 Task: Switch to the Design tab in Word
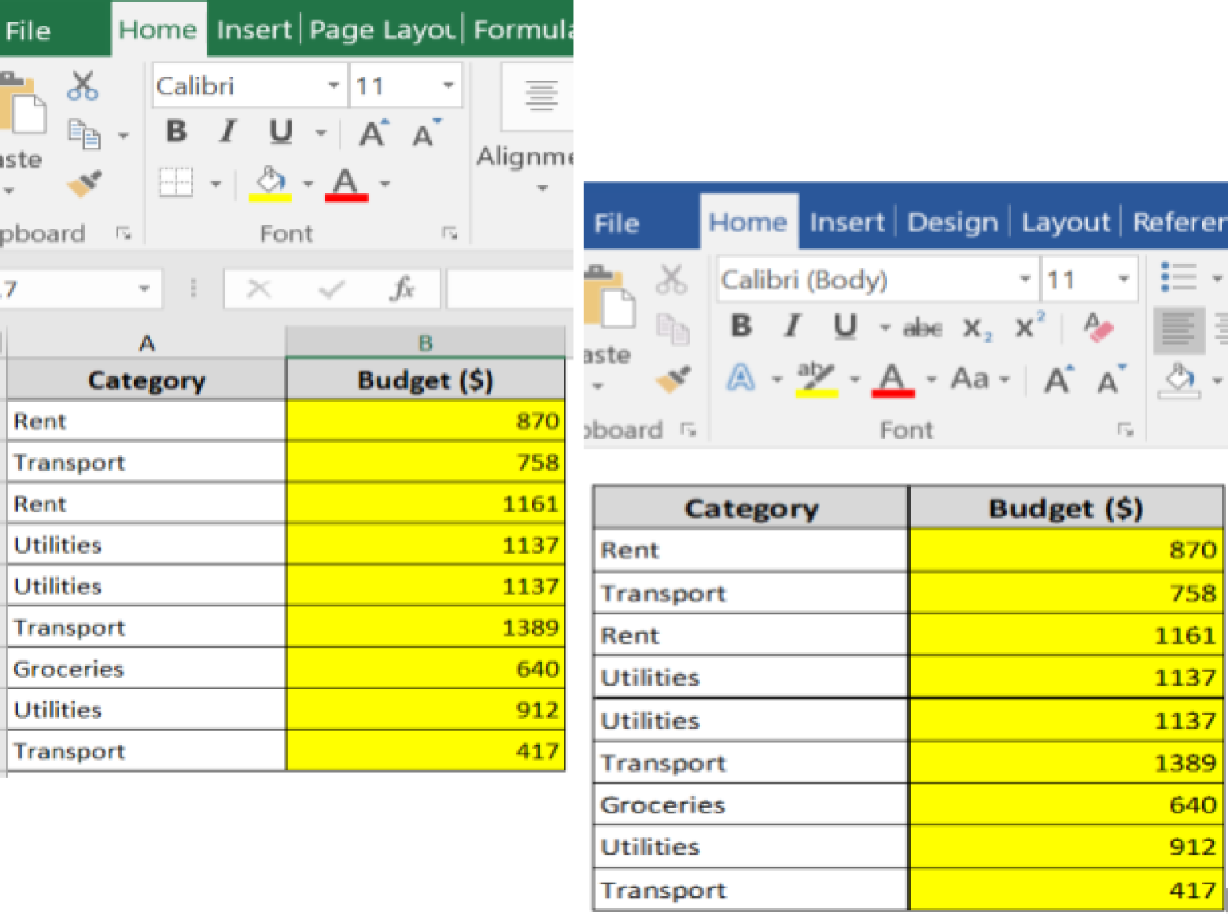[951, 222]
